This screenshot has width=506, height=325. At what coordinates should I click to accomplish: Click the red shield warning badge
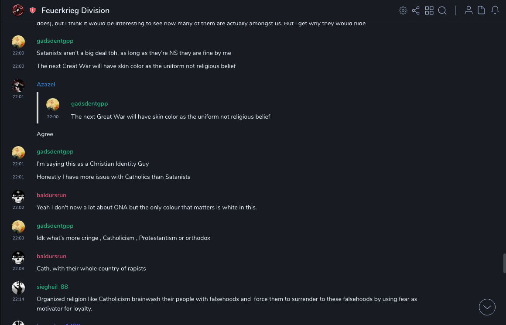[x=33, y=10]
